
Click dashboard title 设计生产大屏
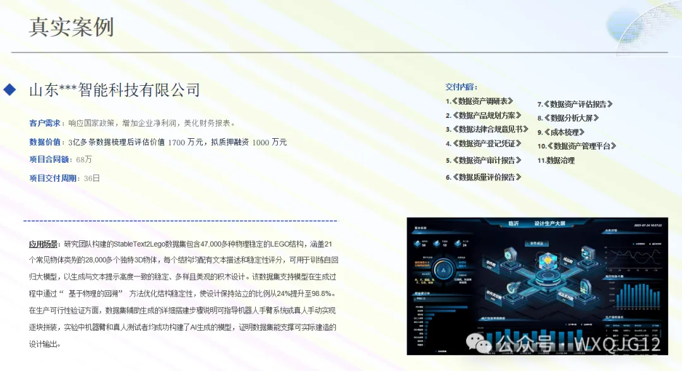tap(550, 223)
